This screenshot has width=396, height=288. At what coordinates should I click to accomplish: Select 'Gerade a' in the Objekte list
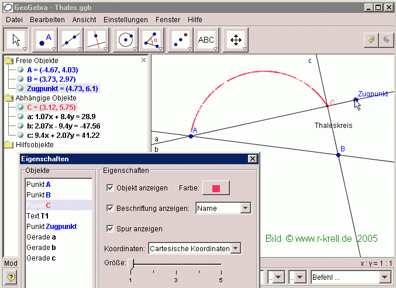click(41, 237)
